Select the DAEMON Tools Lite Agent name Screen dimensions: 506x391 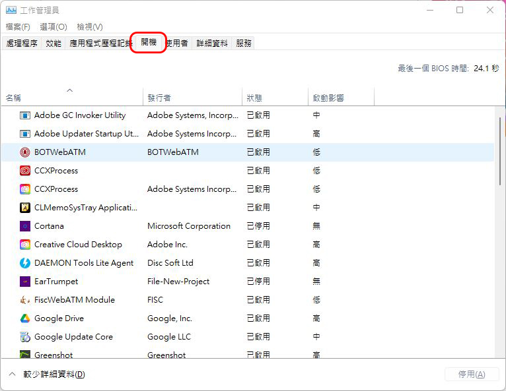point(84,263)
